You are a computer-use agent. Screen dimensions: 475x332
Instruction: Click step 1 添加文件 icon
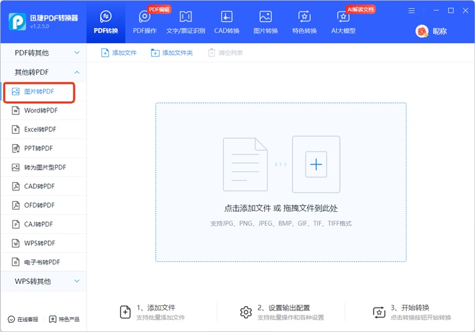pyautogui.click(x=125, y=312)
